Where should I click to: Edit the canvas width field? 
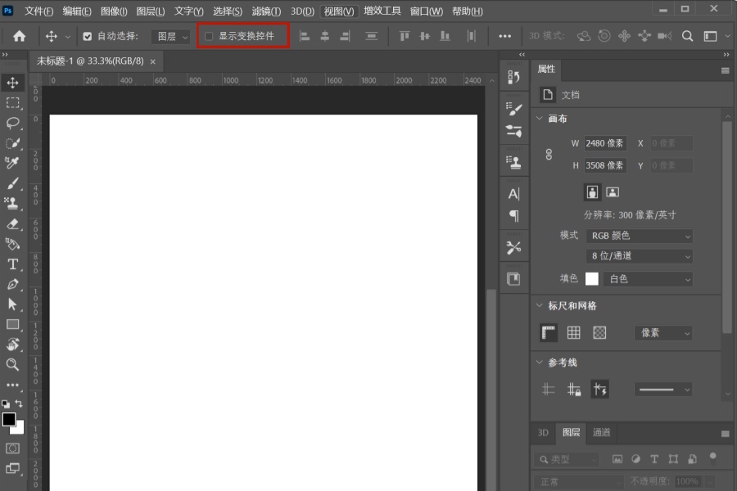[x=605, y=143]
